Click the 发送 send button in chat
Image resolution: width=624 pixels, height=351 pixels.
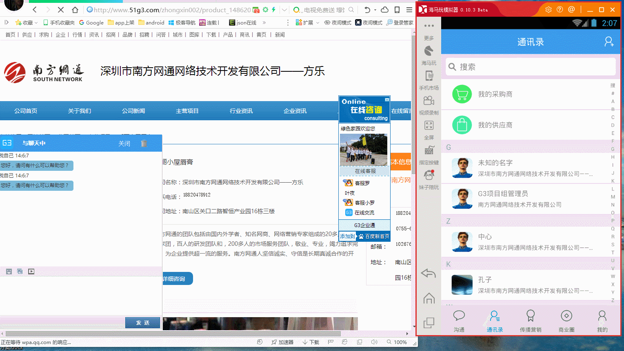coord(142,322)
